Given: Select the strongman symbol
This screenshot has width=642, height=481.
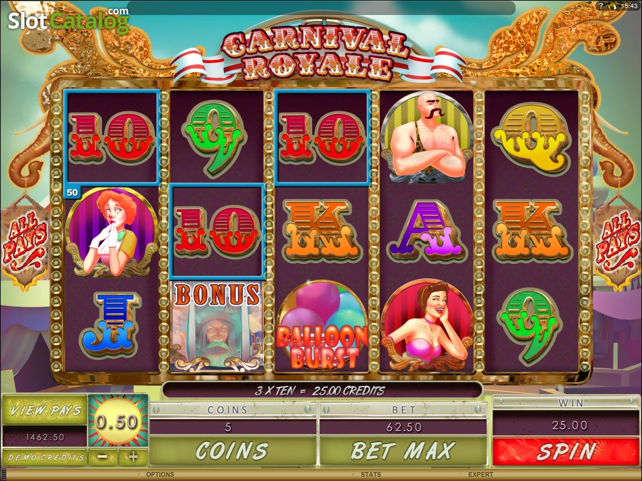Looking at the screenshot, I should tap(427, 137).
